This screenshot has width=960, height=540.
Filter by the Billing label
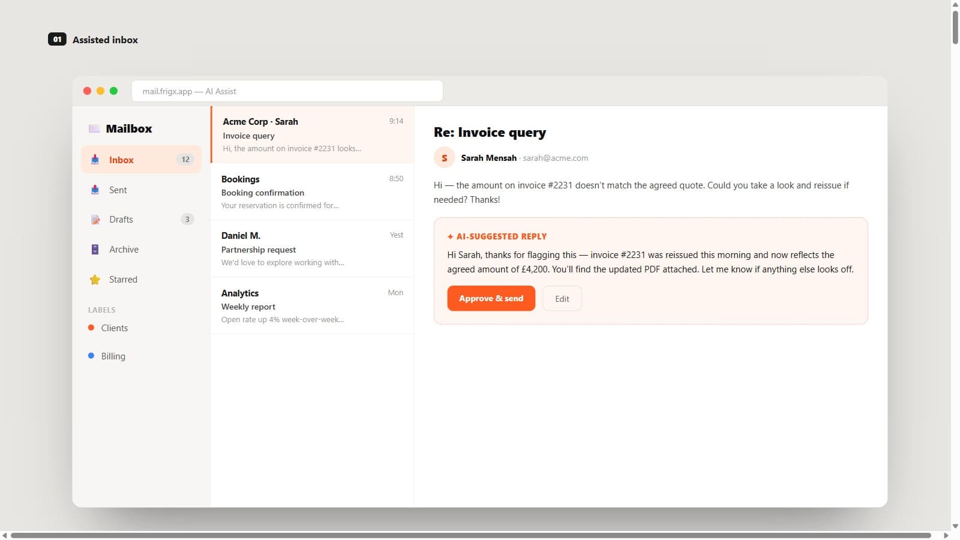[141, 356]
